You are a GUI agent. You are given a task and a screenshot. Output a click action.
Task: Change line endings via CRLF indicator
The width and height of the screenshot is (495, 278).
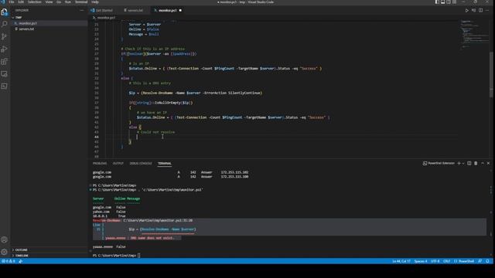tap(446, 261)
